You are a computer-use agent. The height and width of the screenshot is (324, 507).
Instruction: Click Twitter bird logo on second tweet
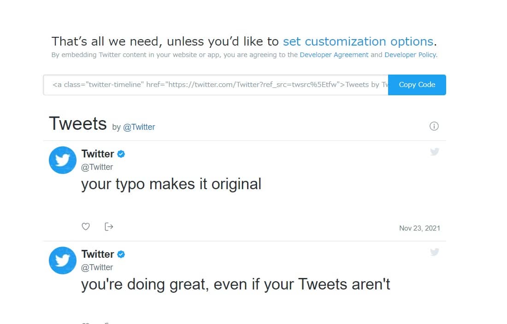pos(434,252)
